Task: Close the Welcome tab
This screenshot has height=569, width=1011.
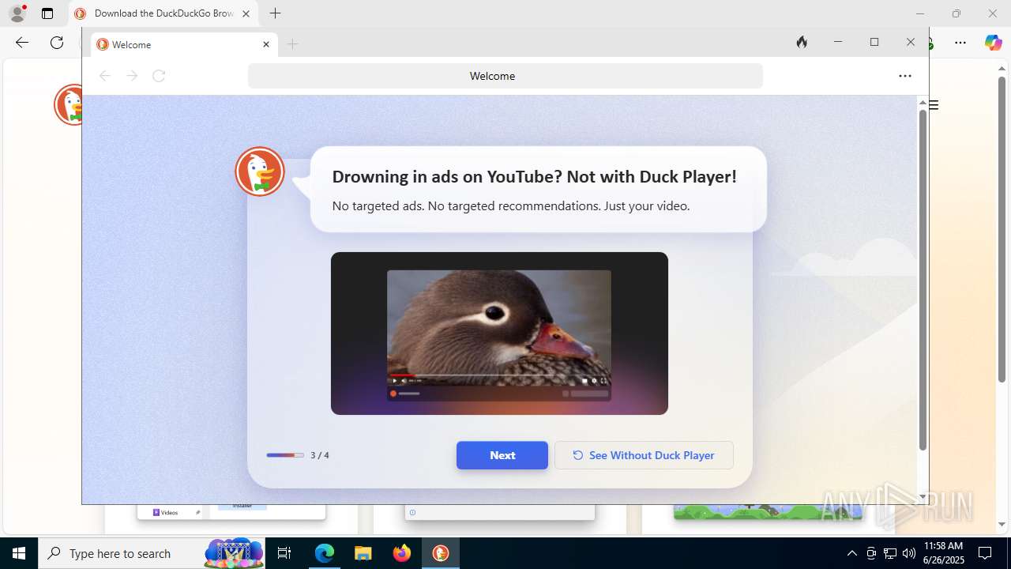Action: tap(266, 45)
